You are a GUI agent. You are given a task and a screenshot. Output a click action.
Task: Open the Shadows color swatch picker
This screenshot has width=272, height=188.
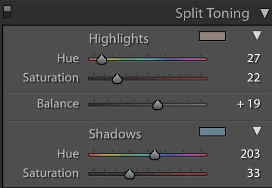pos(212,132)
